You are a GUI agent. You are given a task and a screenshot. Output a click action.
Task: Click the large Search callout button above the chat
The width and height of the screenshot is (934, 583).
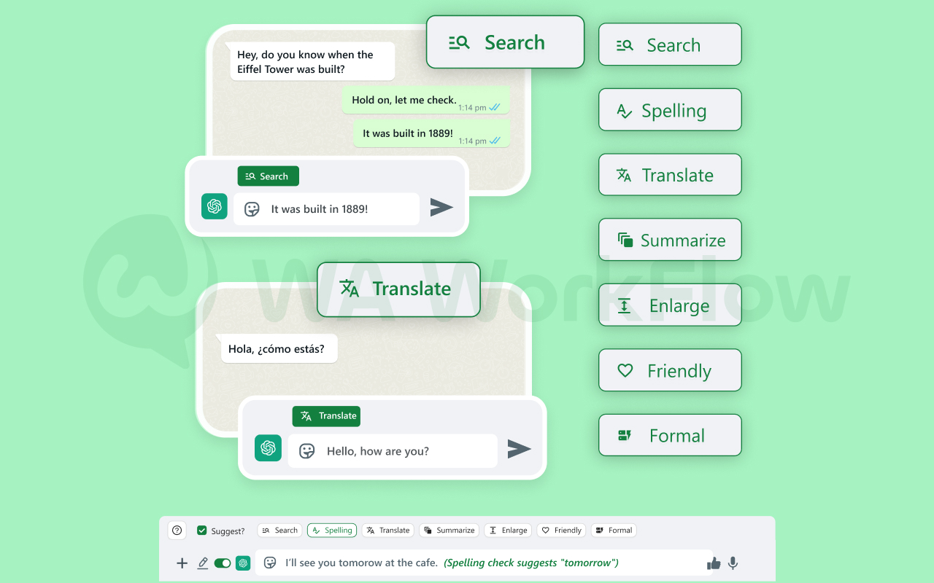(505, 42)
